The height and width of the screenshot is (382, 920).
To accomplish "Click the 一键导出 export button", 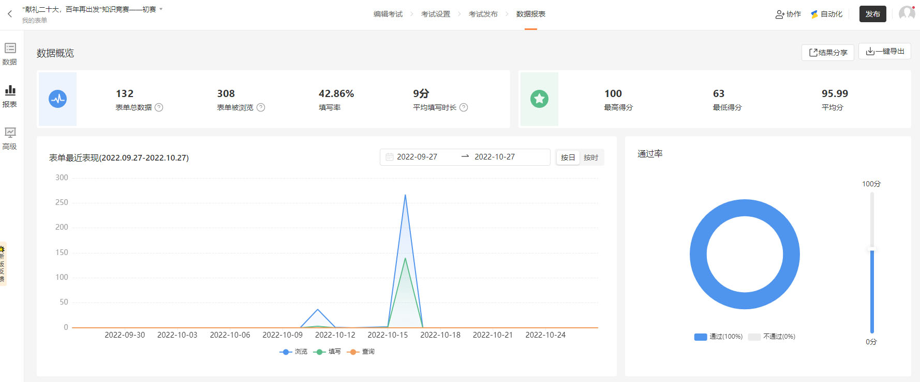I will pos(884,51).
